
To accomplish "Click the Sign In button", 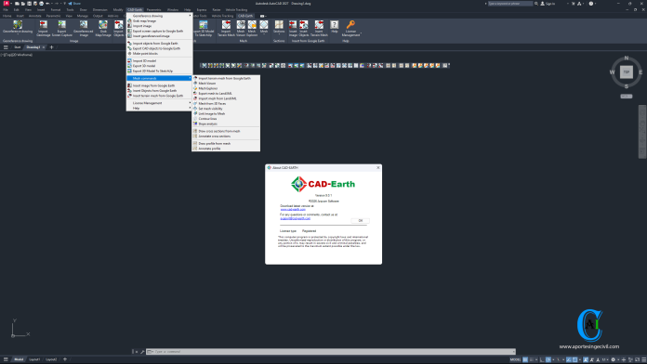I will click(548, 4).
